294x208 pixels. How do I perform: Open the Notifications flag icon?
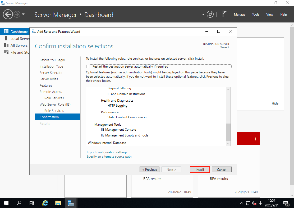[224, 14]
